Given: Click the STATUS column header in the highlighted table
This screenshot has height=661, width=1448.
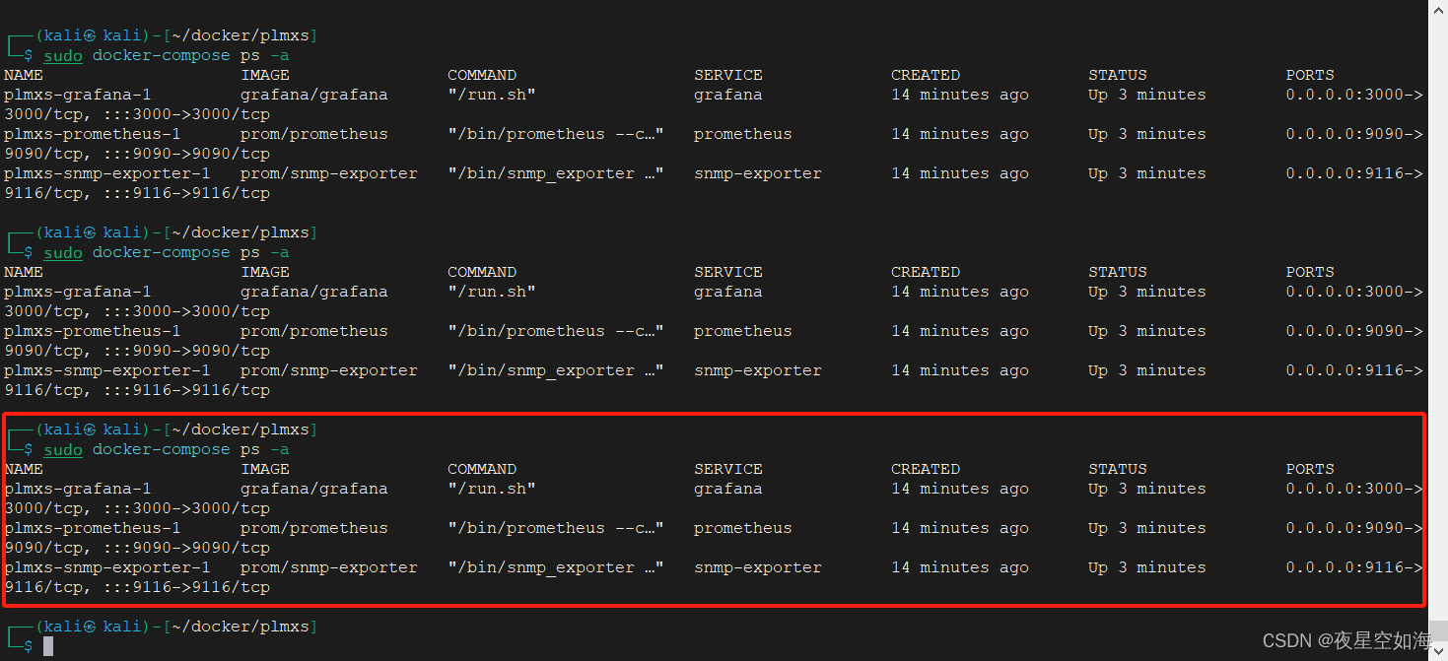Looking at the screenshot, I should 1118,469.
